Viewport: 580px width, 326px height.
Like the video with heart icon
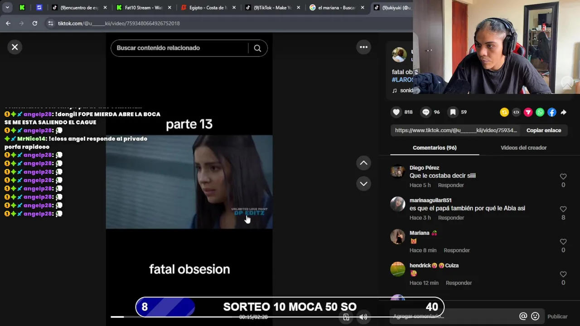pos(396,112)
